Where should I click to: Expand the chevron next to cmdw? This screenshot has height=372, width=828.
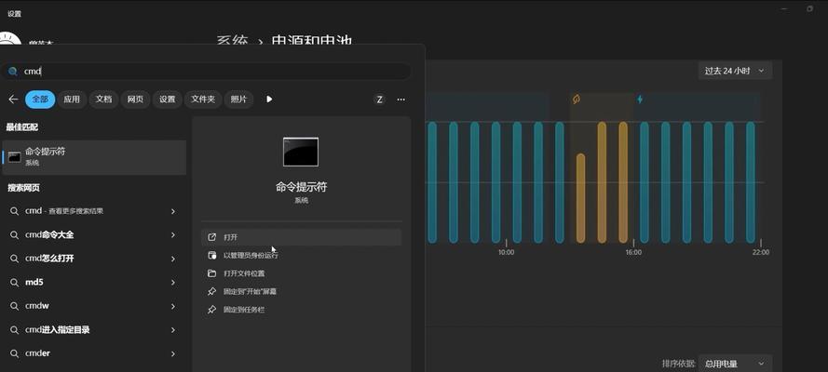point(172,306)
